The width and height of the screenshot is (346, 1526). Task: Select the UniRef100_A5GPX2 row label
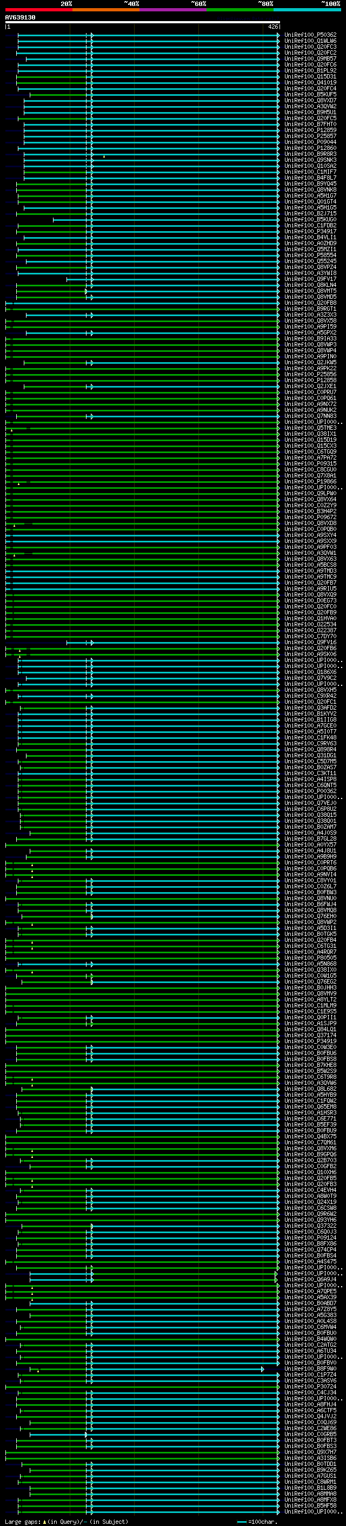coord(310,333)
